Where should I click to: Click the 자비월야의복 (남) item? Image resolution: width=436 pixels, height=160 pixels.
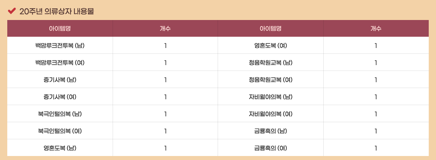[x=271, y=97]
